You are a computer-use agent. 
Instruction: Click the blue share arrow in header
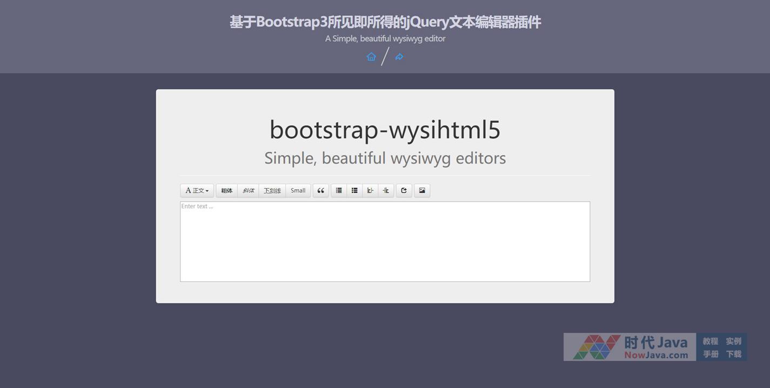coord(399,57)
